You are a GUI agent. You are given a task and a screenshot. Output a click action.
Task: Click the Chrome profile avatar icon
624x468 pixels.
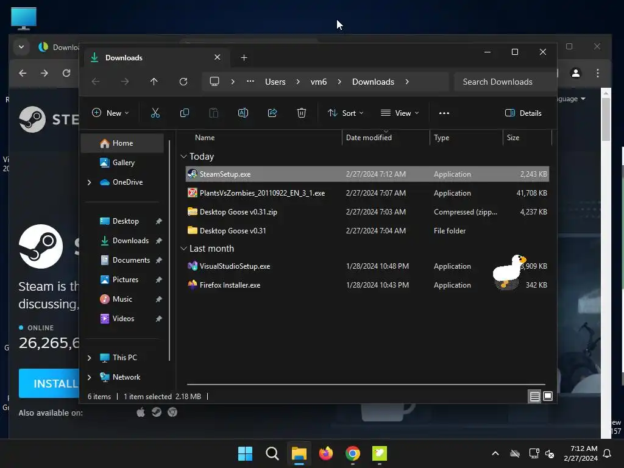pyautogui.click(x=576, y=73)
